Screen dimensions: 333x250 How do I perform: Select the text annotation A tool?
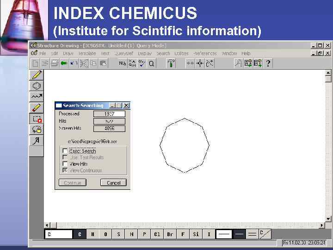point(37,140)
